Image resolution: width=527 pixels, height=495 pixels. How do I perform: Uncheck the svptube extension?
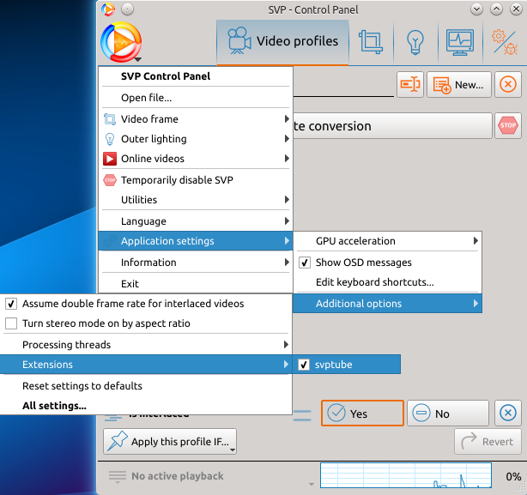pyautogui.click(x=304, y=365)
